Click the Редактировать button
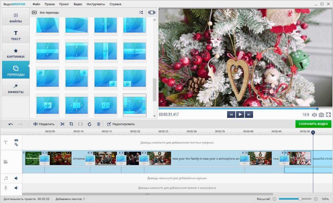 pos(121,124)
